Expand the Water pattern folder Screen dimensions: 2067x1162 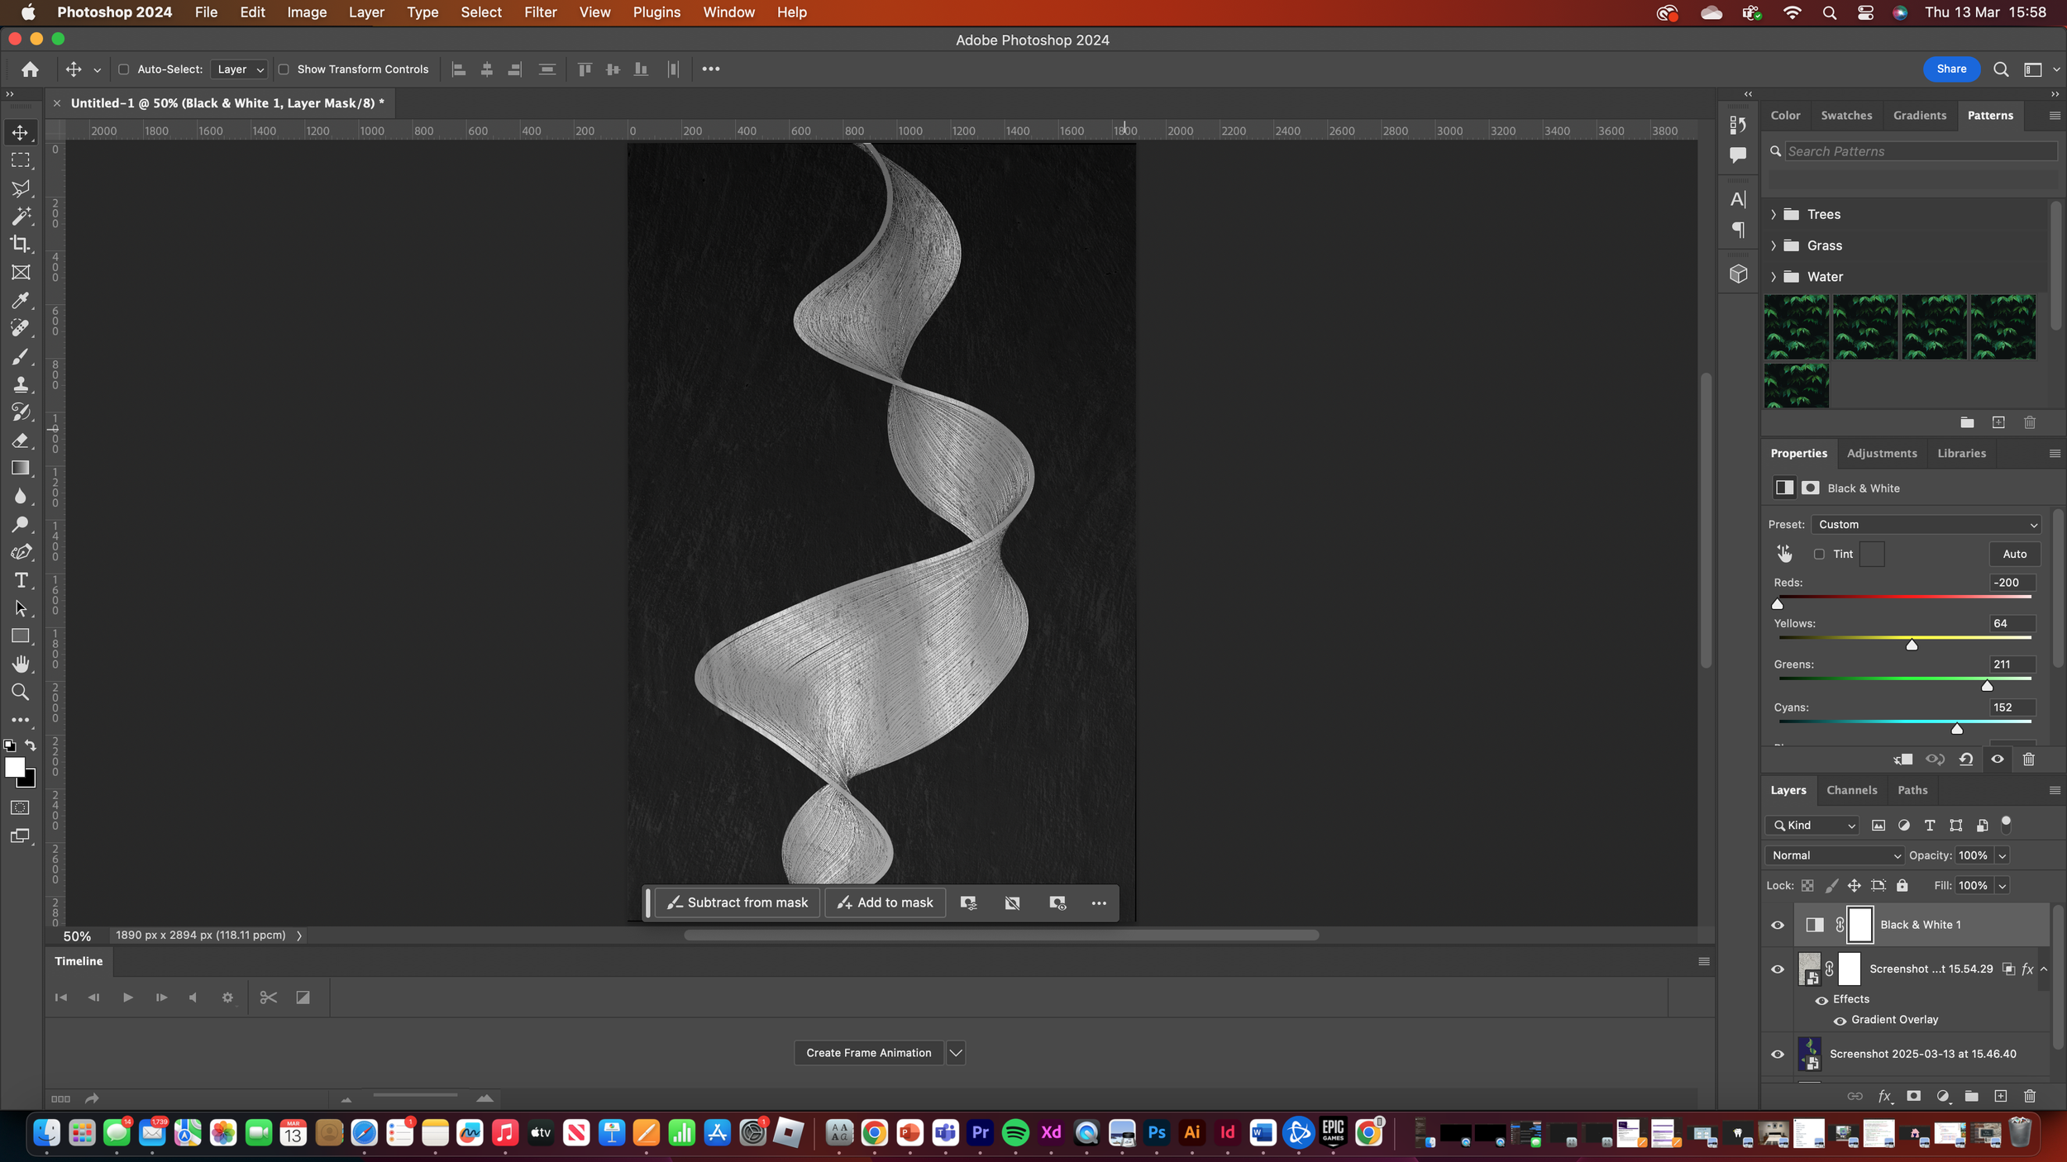click(1773, 277)
